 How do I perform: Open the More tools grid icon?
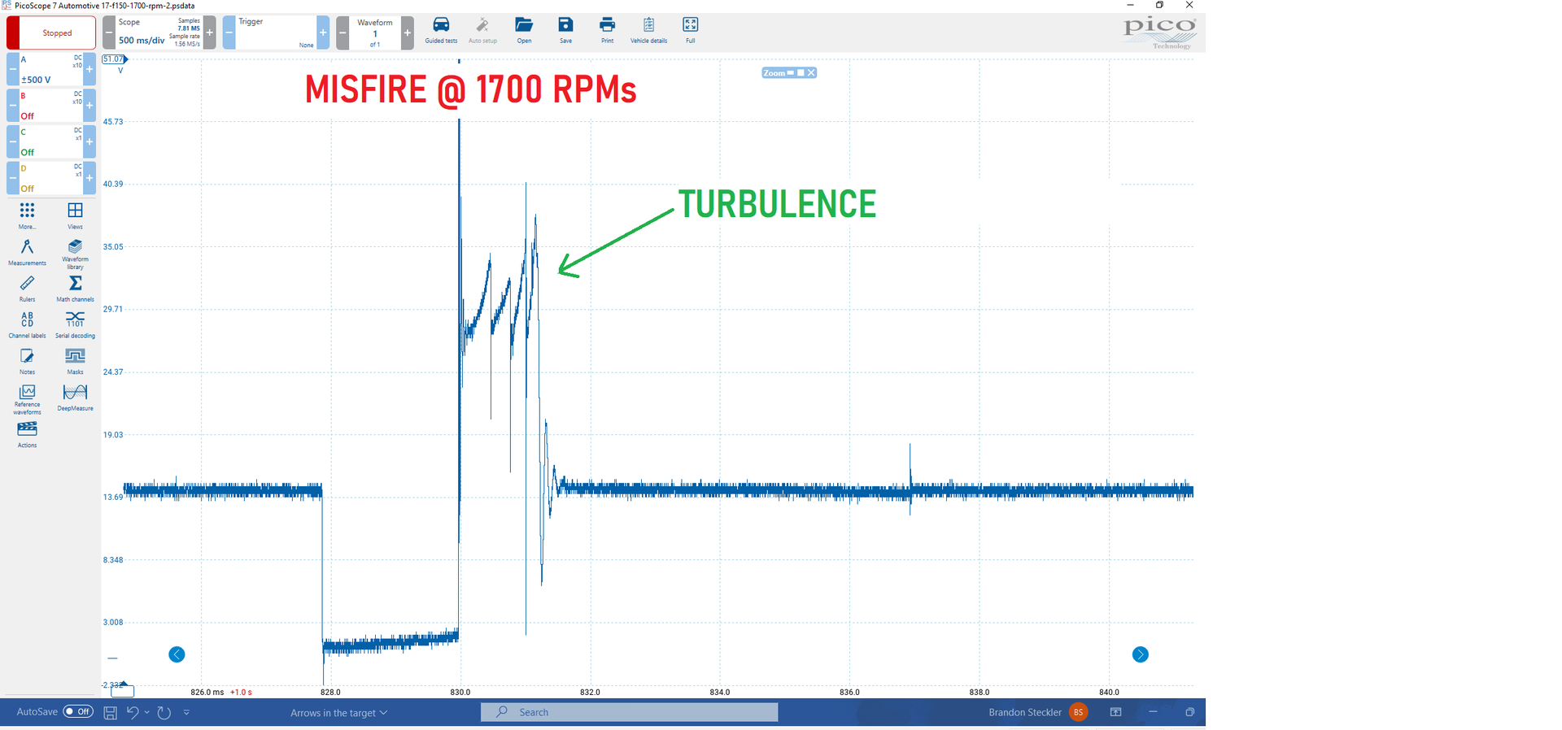coord(27,215)
